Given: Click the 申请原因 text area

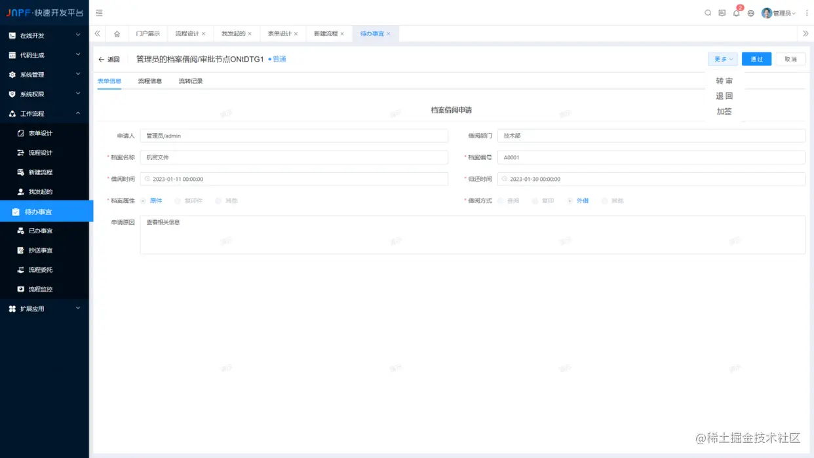Looking at the screenshot, I should tap(473, 235).
